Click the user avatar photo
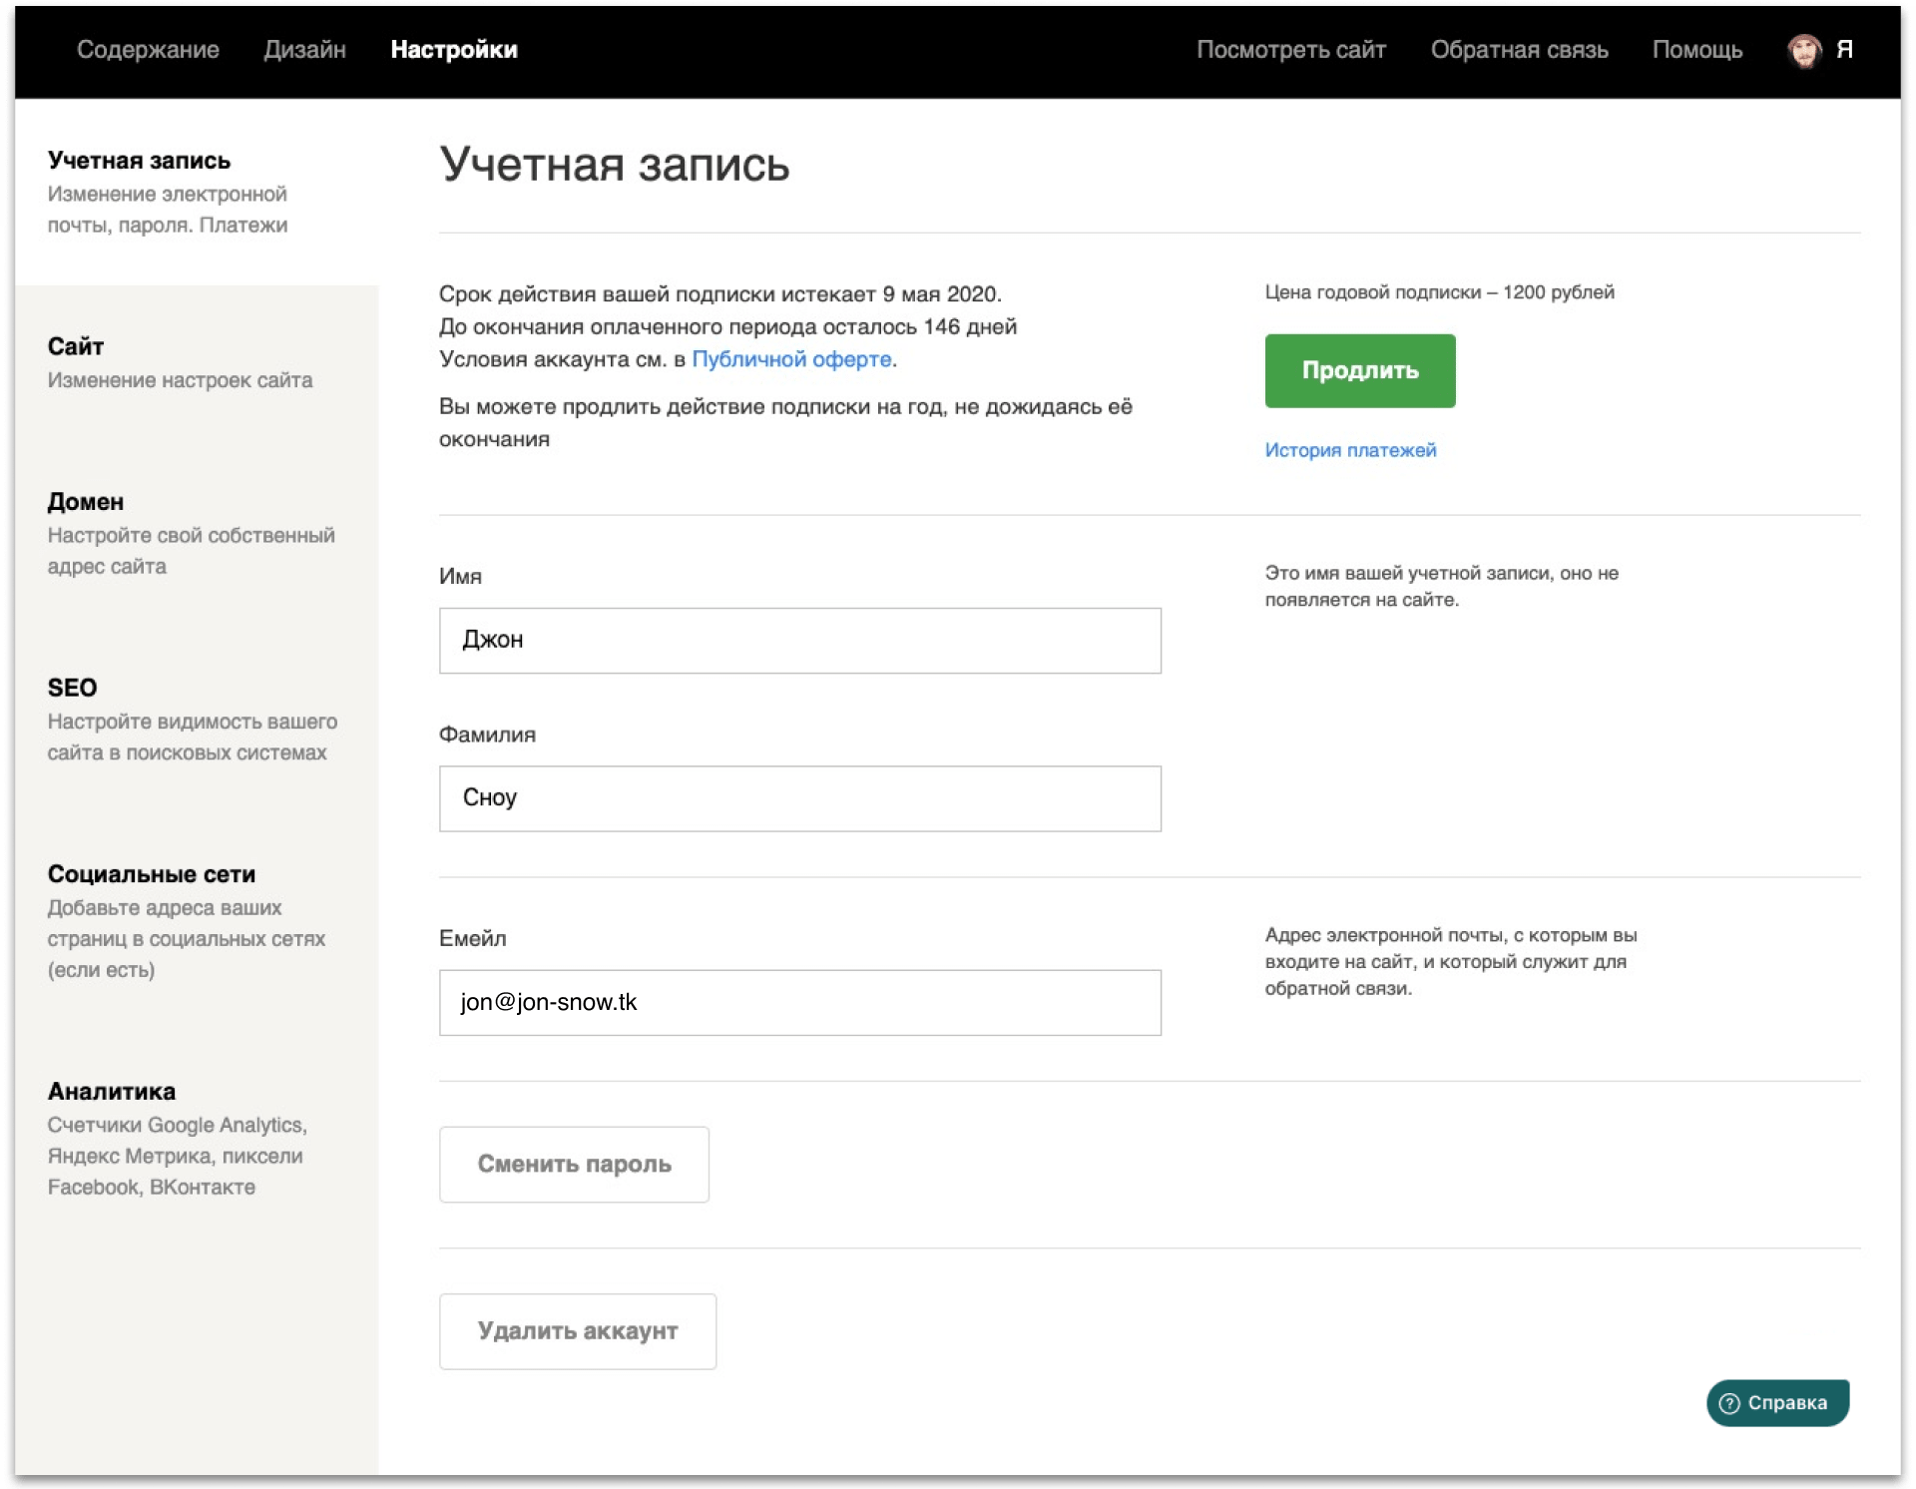Image resolution: width=1916 pixels, height=1489 pixels. click(x=1803, y=50)
